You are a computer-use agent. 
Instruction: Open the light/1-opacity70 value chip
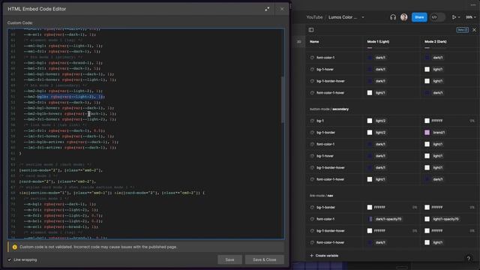[445, 219]
